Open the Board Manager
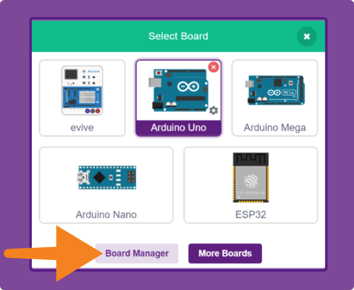Viewport: 354px width, 290px height. pyautogui.click(x=137, y=253)
